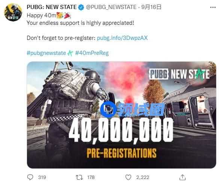Screen dimensions: 221x182
Task: Click the PUBG New State profile avatar
Action: [13, 12]
